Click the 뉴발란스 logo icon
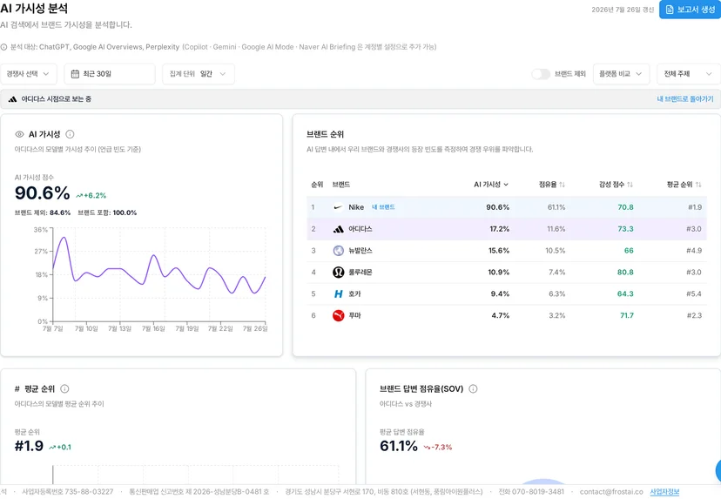The height and width of the screenshot is (499, 721). 339,251
